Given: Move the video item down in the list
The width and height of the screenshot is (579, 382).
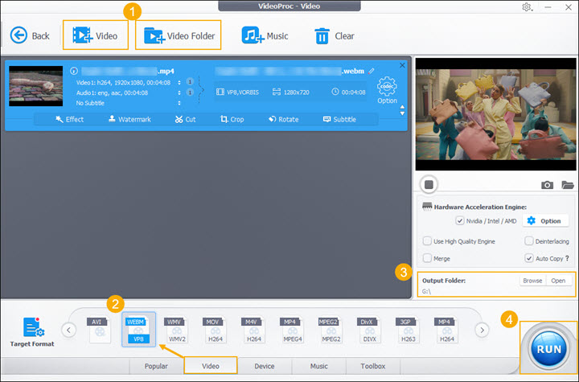Looking at the screenshot, I should coord(403,113).
